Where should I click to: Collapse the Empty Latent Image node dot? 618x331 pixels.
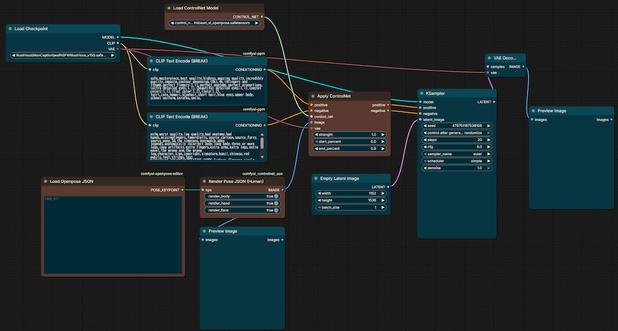316,178
